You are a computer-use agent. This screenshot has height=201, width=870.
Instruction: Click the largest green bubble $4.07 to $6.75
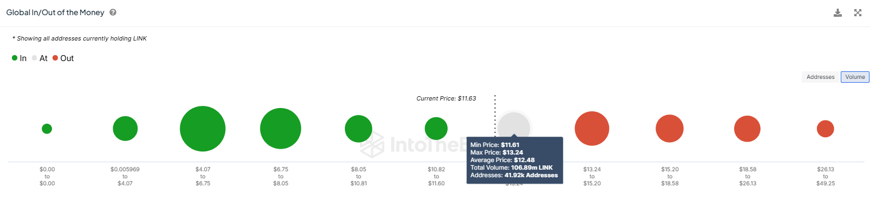point(202,129)
